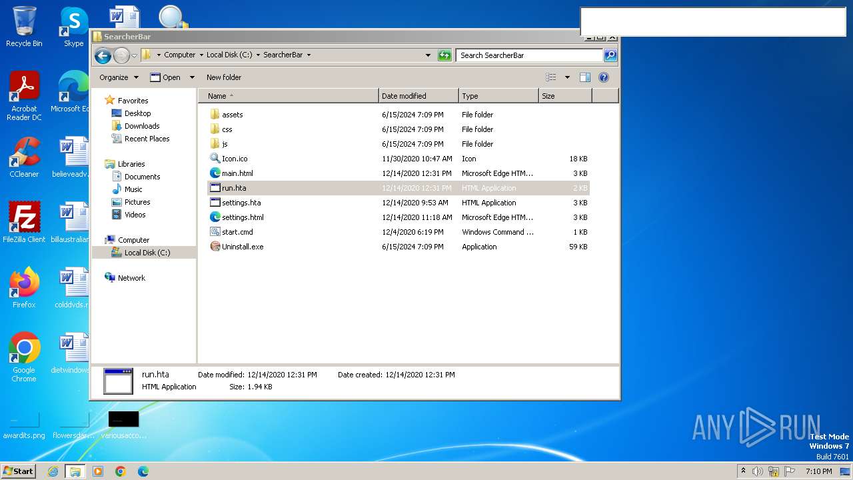
Task: Click the search magnifier icon
Action: 610,55
